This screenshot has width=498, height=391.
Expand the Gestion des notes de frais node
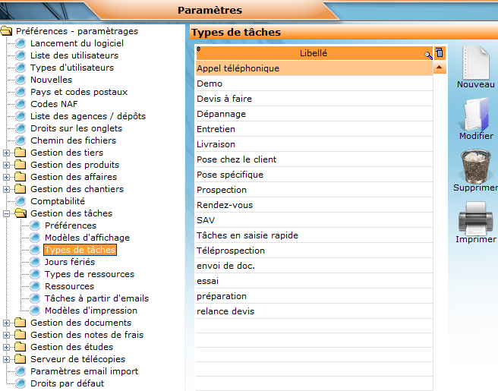(6, 335)
